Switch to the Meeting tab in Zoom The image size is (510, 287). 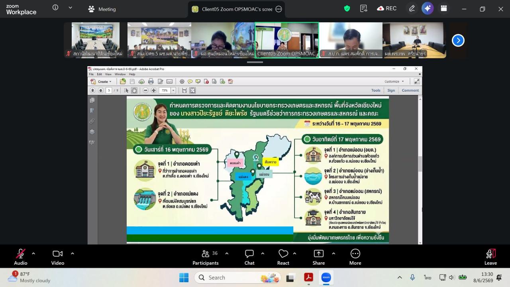(x=102, y=9)
